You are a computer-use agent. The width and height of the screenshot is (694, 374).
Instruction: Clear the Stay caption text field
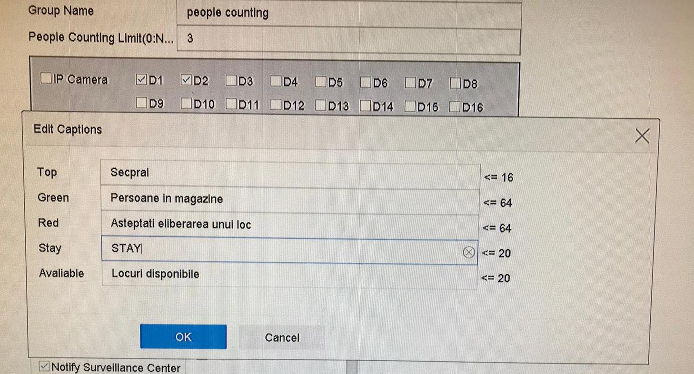click(469, 252)
